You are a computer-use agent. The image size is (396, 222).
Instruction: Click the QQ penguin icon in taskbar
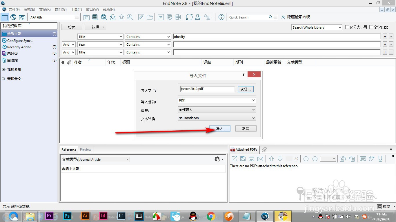tap(193, 216)
